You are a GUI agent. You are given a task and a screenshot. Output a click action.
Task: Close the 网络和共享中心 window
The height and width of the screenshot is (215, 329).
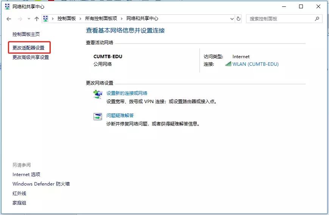point(318,6)
